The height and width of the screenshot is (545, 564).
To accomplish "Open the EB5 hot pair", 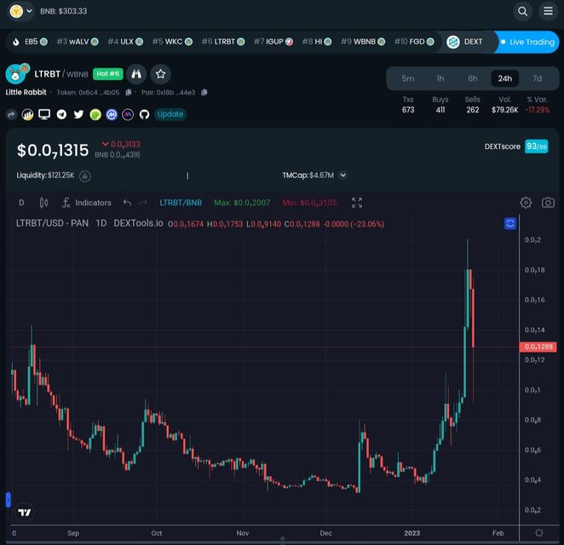I will (36, 42).
